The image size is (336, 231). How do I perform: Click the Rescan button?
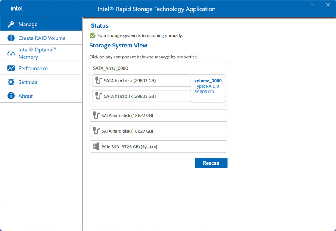pos(211,163)
